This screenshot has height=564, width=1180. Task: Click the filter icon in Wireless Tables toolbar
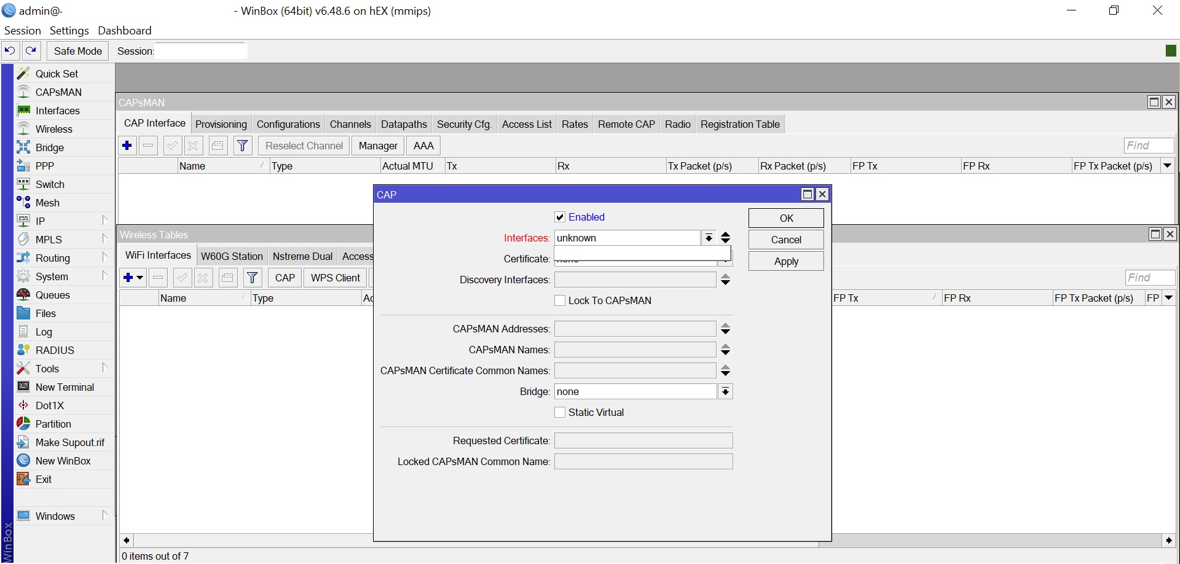pos(252,278)
